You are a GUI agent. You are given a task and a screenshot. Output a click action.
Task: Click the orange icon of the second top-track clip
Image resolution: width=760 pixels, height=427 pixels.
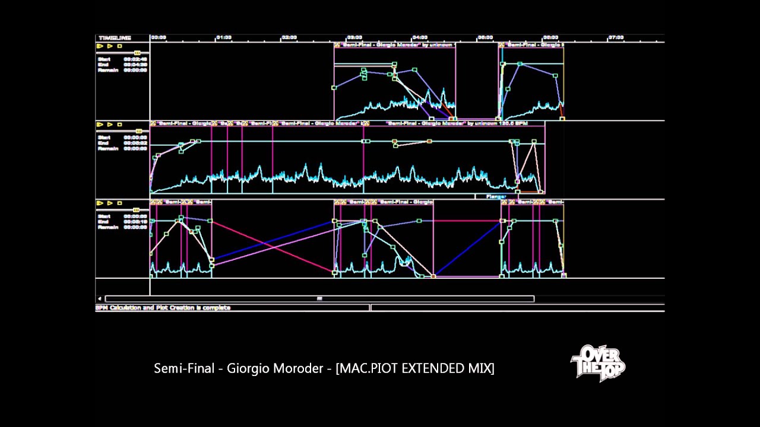click(x=502, y=45)
